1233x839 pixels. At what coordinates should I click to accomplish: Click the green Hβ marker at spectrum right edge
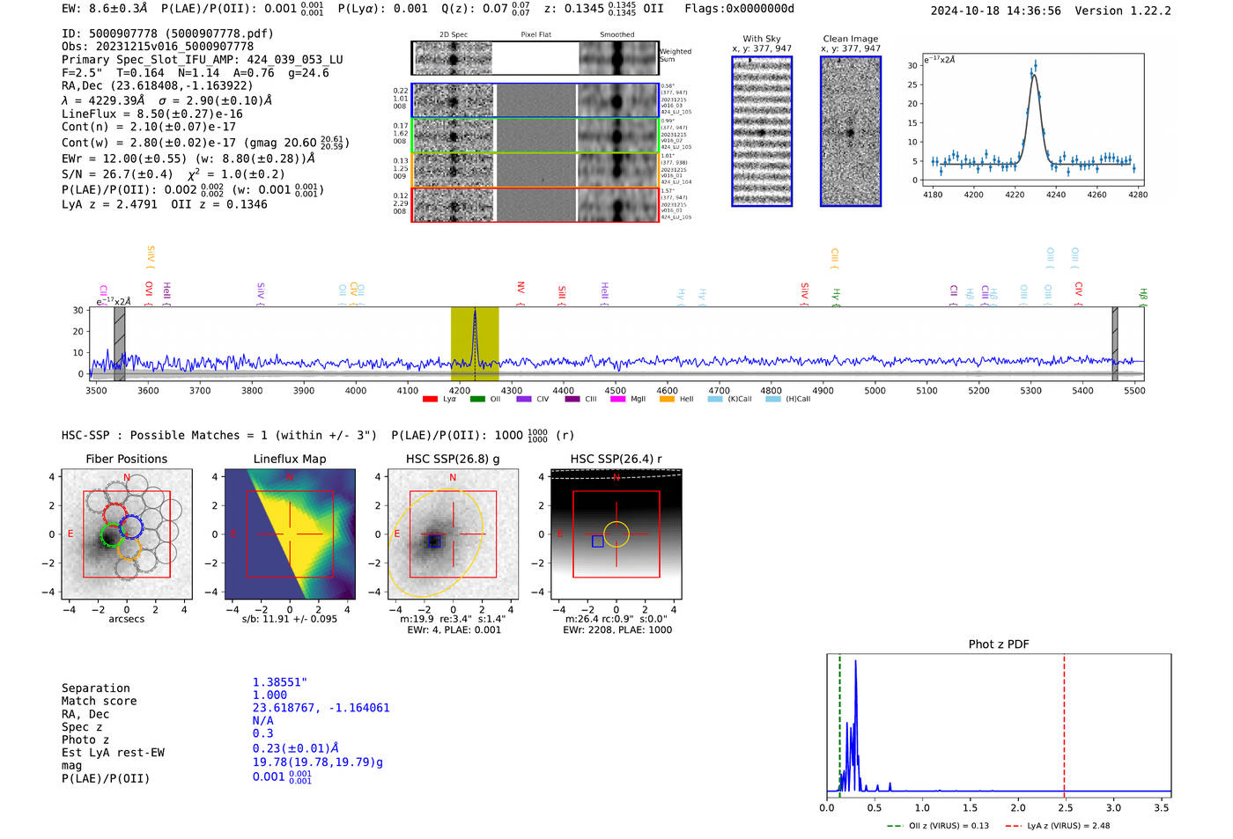coord(1143,296)
